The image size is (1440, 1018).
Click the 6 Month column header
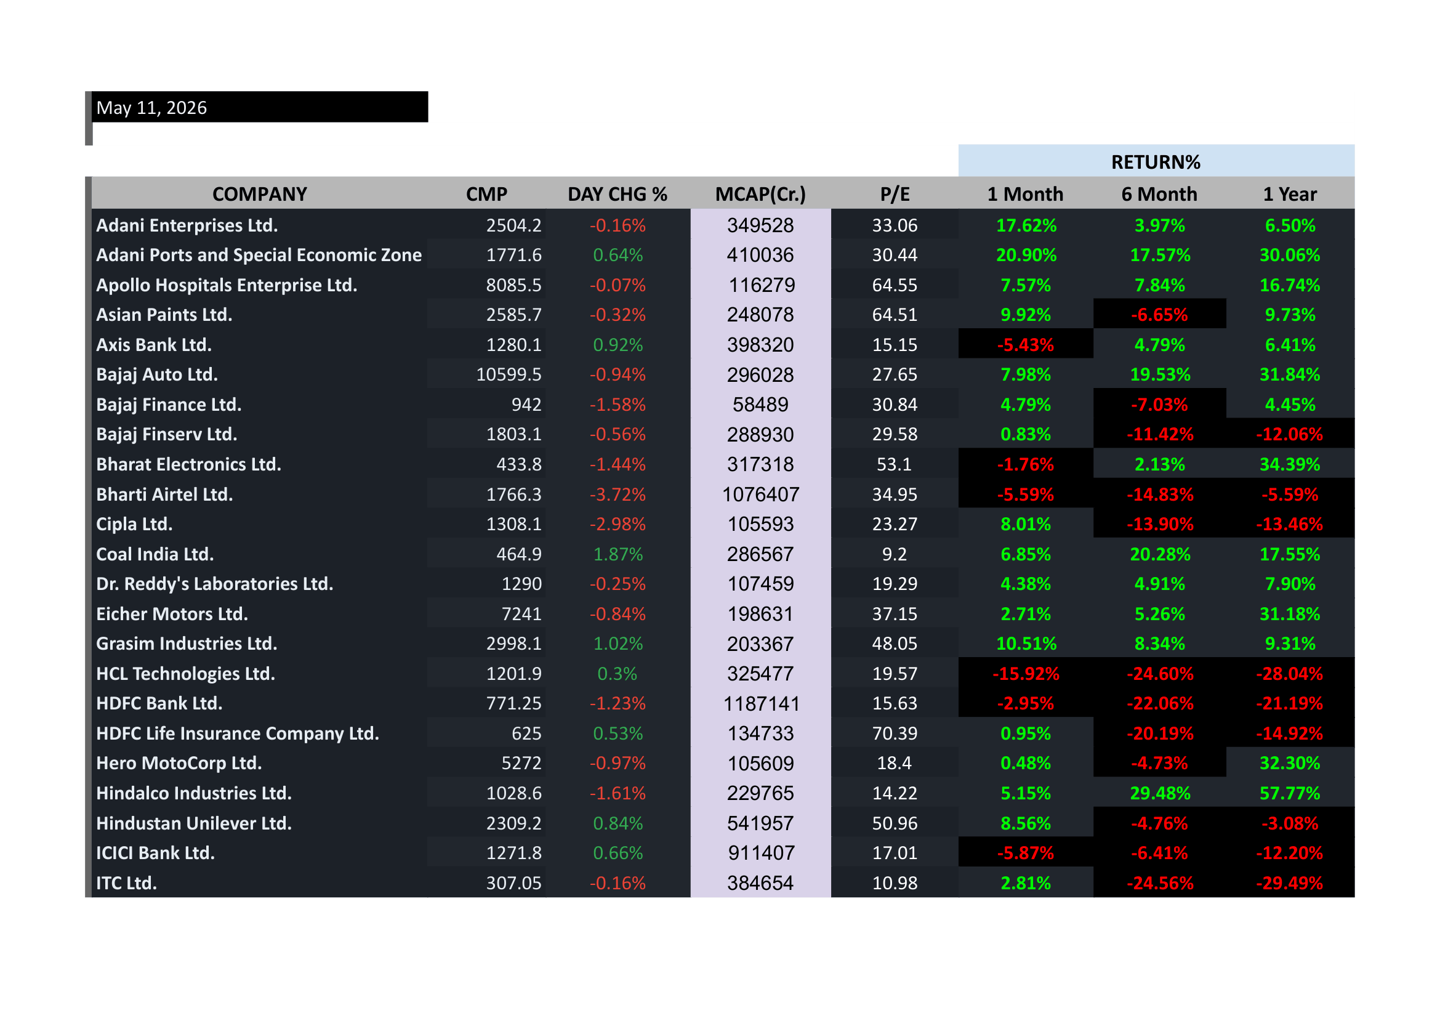tap(1160, 194)
